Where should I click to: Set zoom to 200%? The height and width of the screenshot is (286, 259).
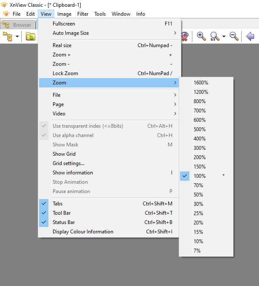206,157
